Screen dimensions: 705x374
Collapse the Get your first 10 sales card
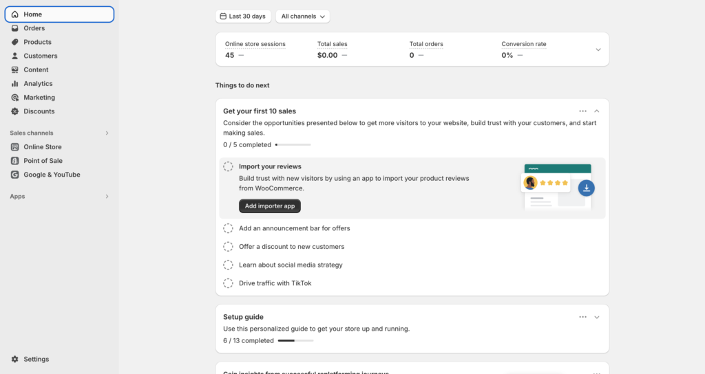click(597, 111)
